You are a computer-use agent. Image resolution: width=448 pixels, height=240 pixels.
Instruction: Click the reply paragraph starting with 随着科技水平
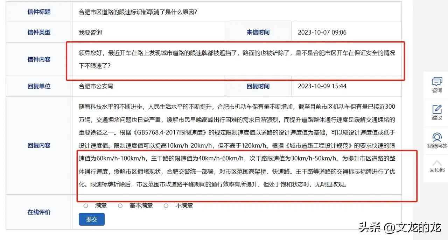(x=237, y=145)
